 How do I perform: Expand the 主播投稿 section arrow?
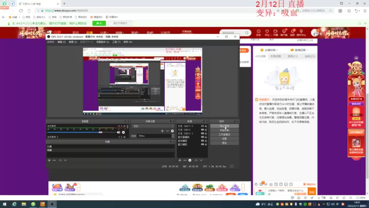coord(277,50)
